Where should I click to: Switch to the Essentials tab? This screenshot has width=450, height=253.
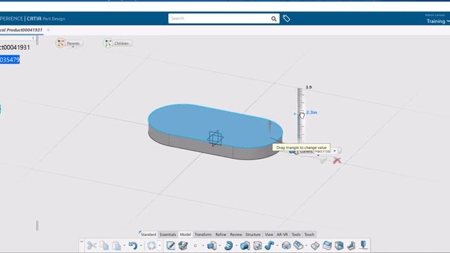[168, 234]
